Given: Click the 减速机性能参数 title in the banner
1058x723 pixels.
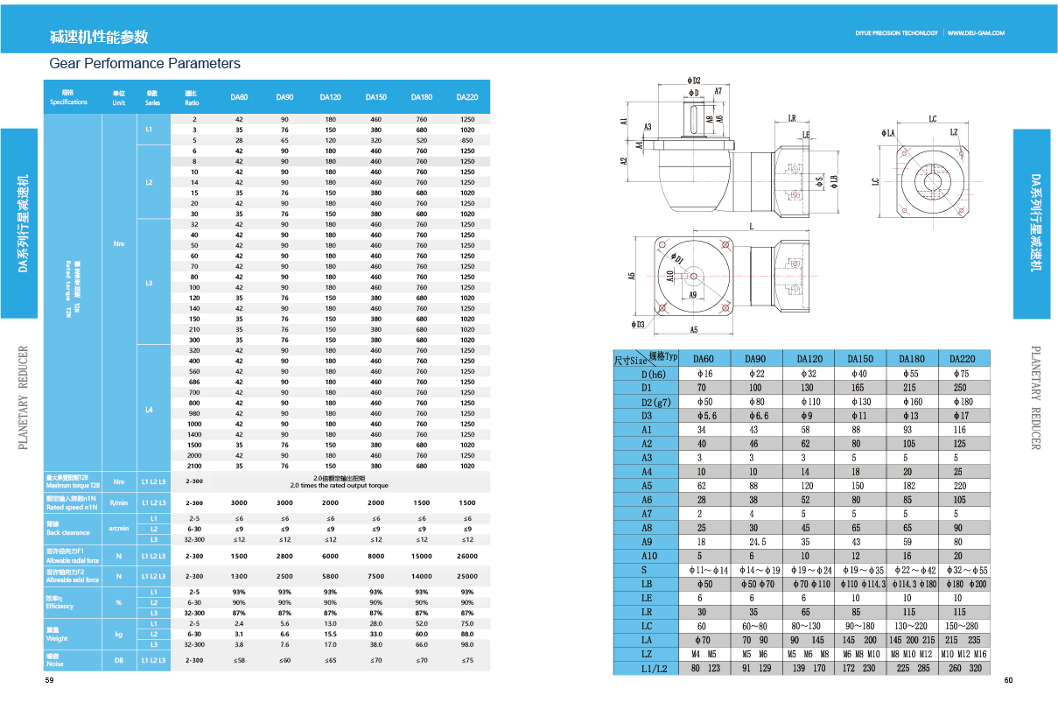Looking at the screenshot, I should (x=99, y=37).
